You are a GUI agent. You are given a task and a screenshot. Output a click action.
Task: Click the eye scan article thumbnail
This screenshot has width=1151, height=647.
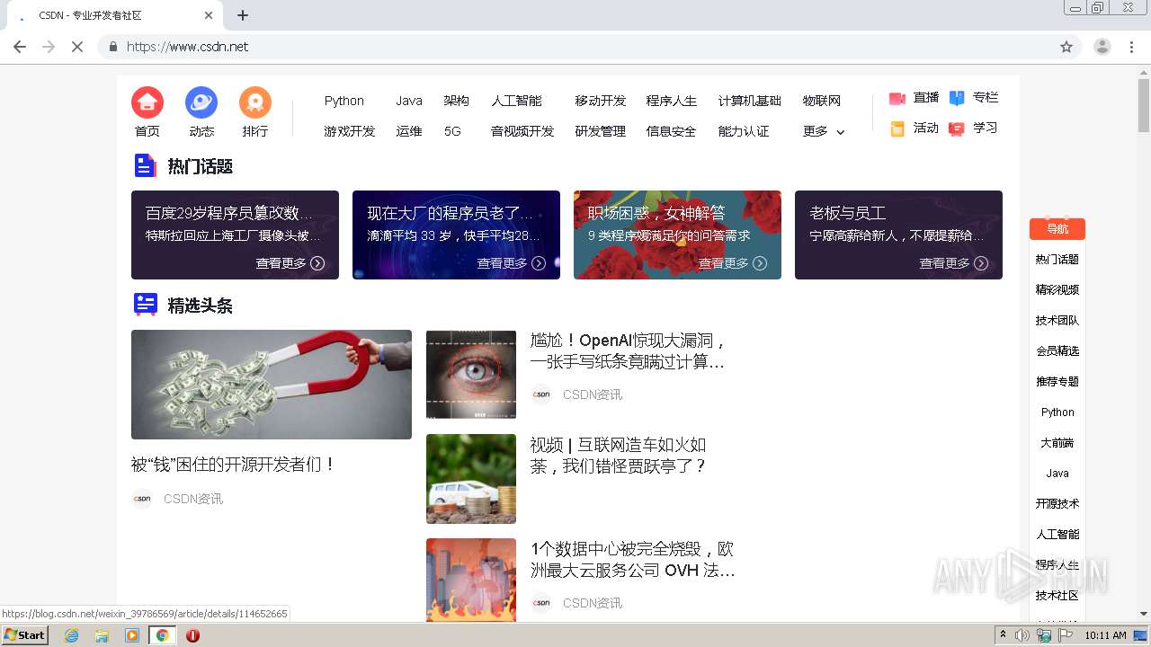click(x=471, y=375)
